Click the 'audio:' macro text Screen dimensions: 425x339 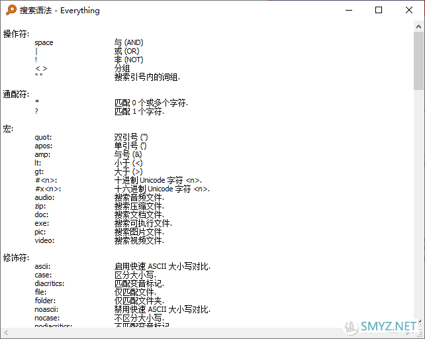(44, 197)
